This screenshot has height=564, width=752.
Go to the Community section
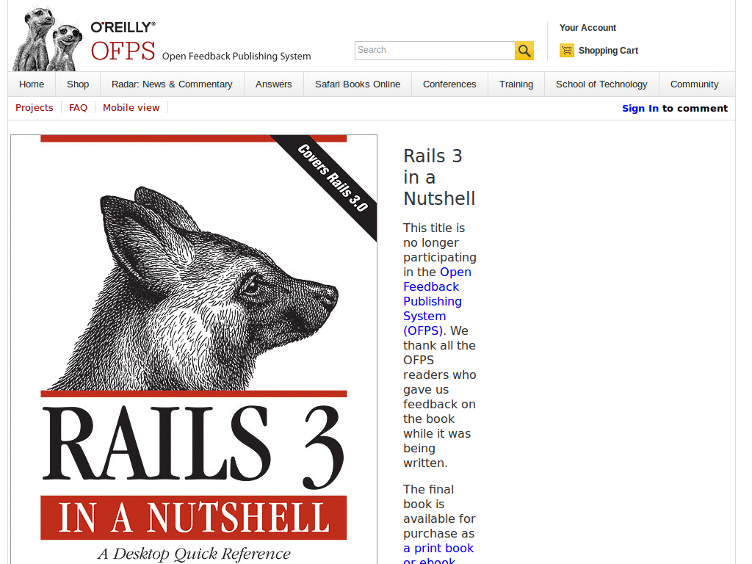[693, 84]
